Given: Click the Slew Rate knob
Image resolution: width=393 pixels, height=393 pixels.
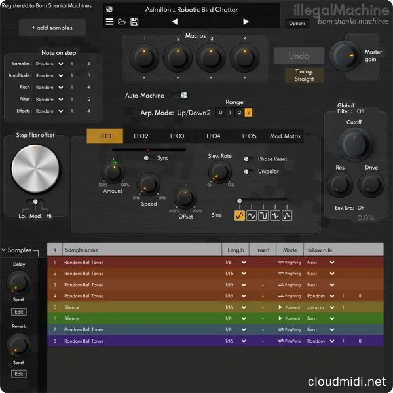Looking at the screenshot, I should point(220,172).
